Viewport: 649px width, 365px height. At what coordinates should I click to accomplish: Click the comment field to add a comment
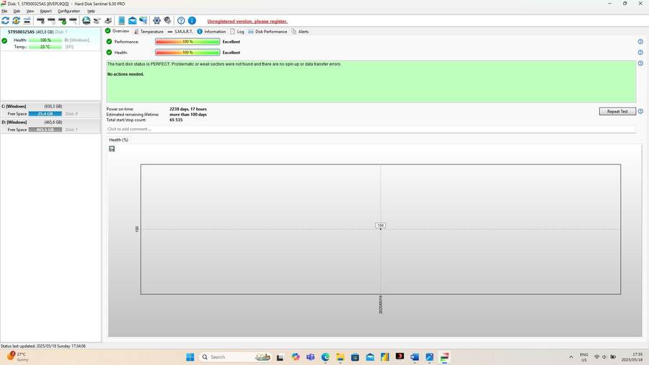coord(371,129)
